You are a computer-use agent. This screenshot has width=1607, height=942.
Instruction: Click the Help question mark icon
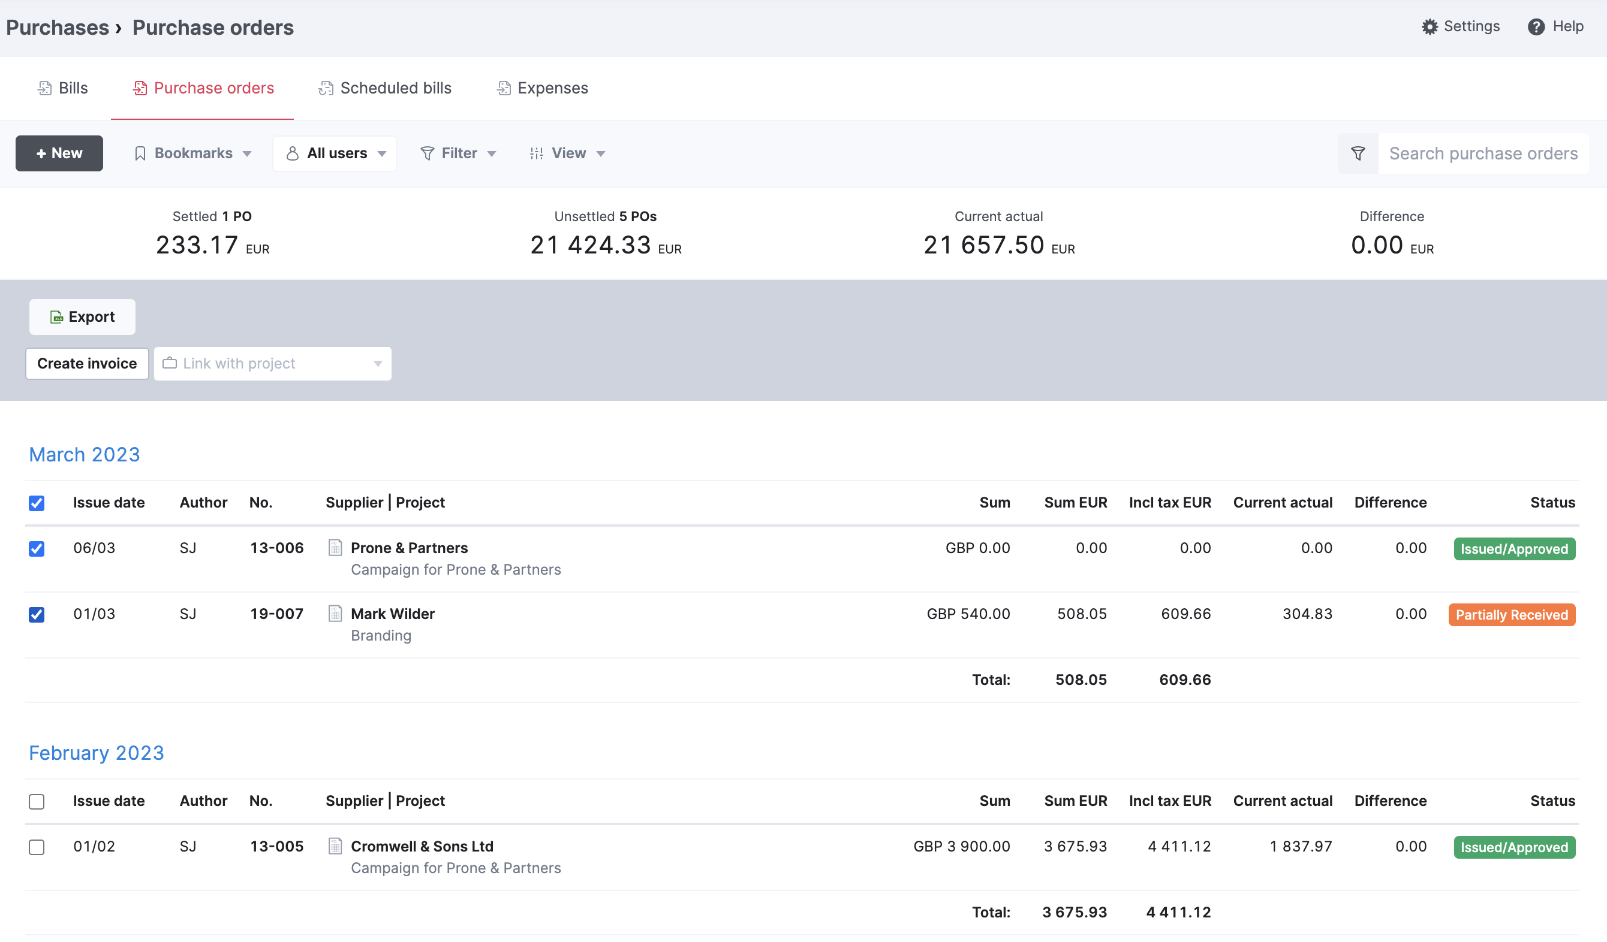click(1536, 27)
